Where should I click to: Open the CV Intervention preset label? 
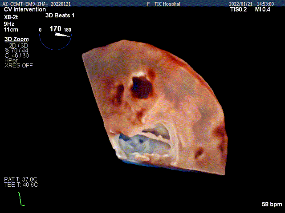[24, 9]
